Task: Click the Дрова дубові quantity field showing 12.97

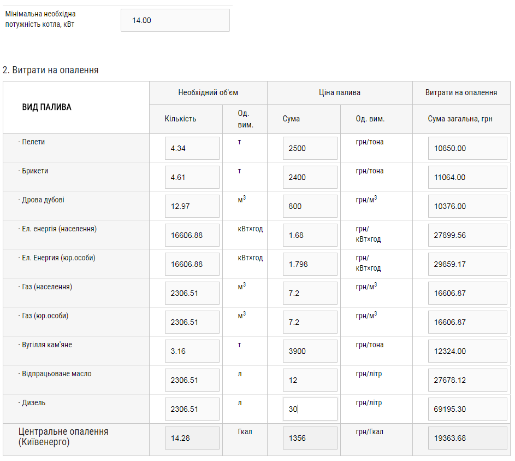Action: point(192,206)
